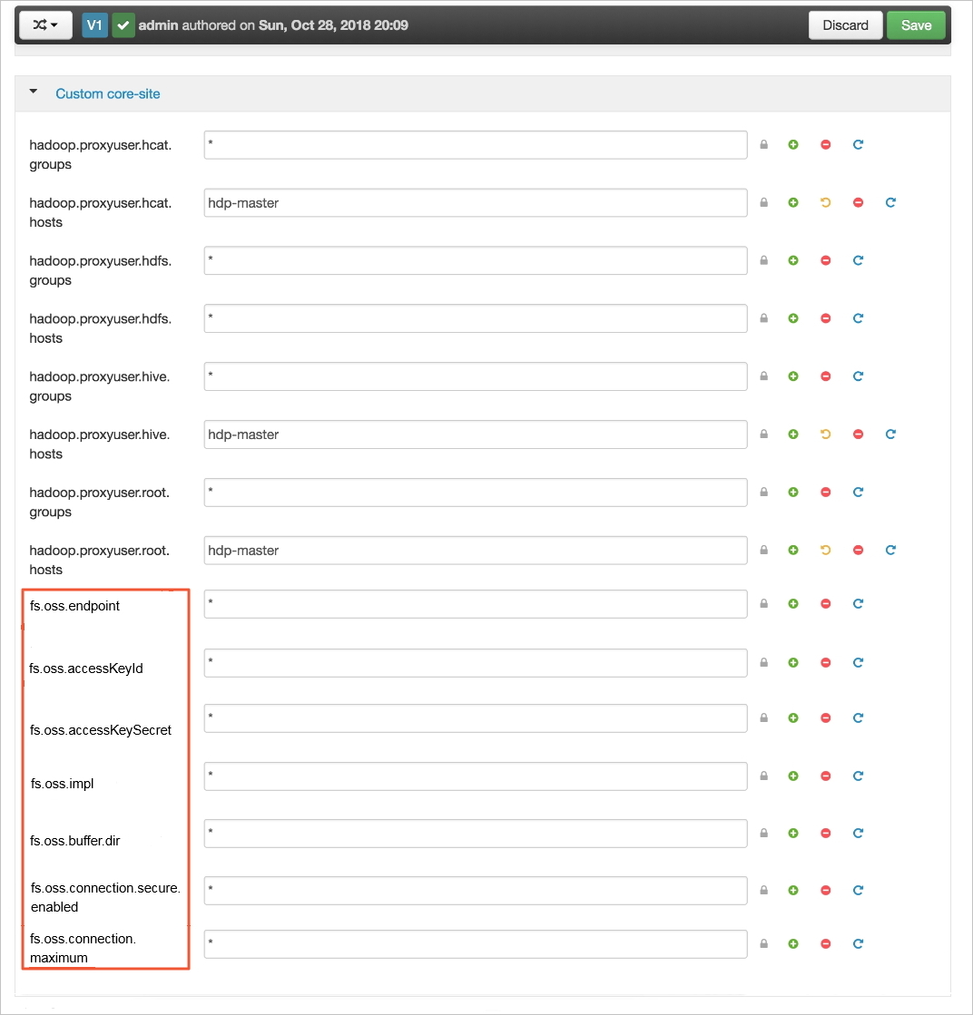
Task: Remove the hadoop.proxyuser.hive.groups property
Action: [825, 376]
